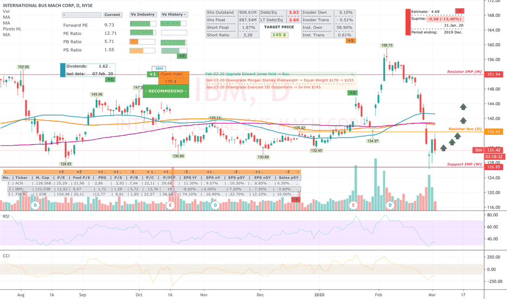
Task: Click the ACN row in comparison table
Action: coord(151,183)
